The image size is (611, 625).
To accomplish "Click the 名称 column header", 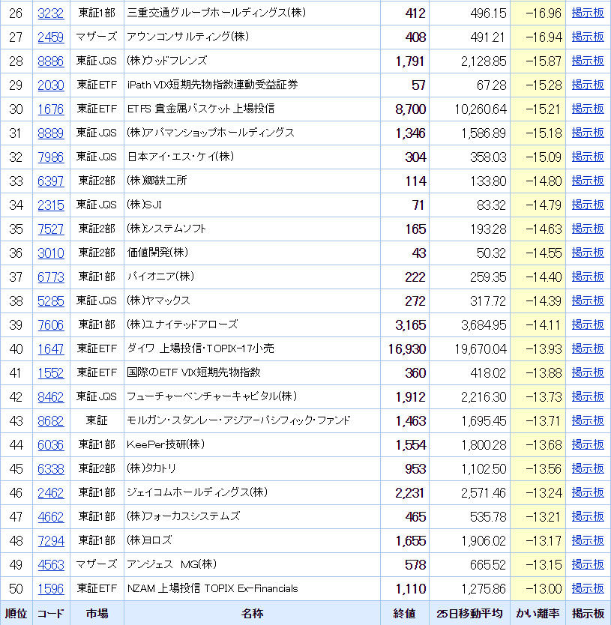I will (x=252, y=614).
